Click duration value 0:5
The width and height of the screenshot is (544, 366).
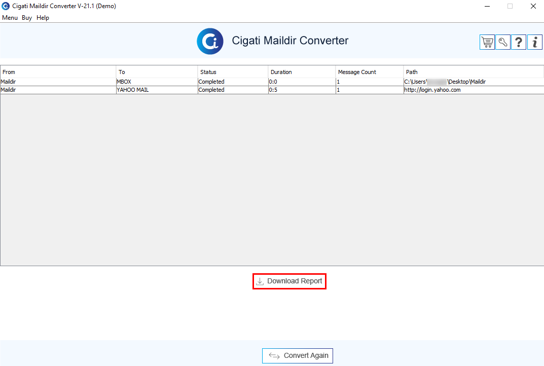pos(302,90)
